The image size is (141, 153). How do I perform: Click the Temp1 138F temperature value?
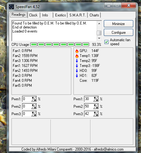pos(95,56)
